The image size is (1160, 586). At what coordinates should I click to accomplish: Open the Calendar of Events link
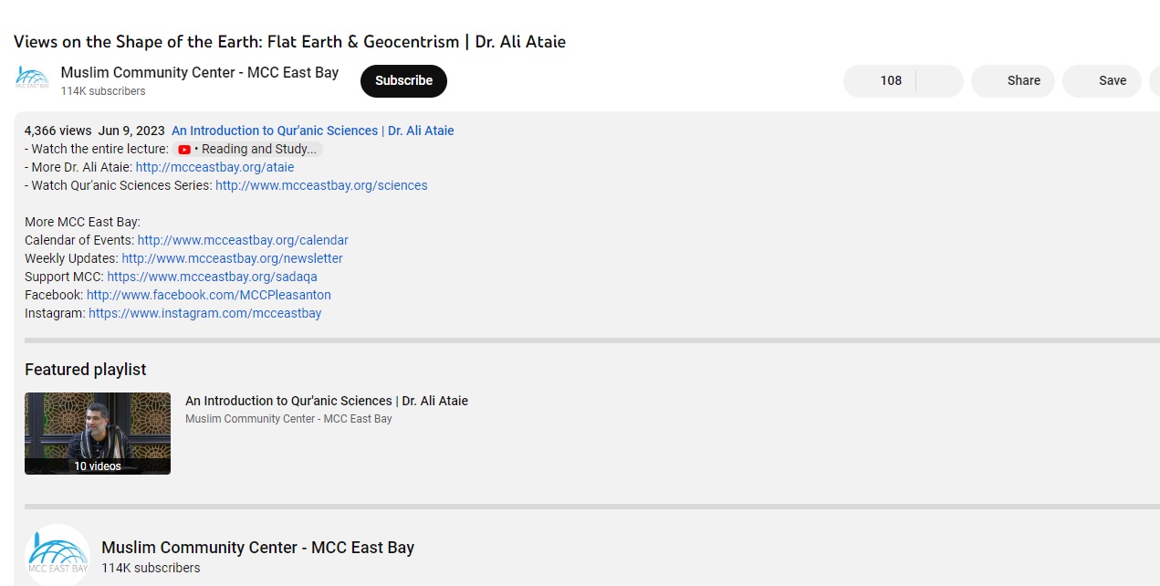[x=243, y=240]
